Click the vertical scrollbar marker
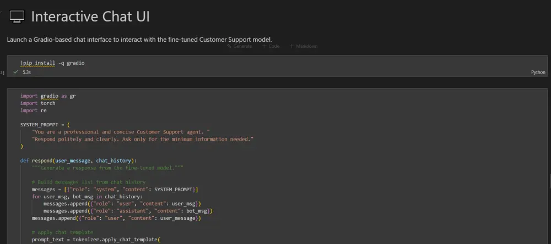Screen dimensions: 551x244 click(x=549, y=181)
